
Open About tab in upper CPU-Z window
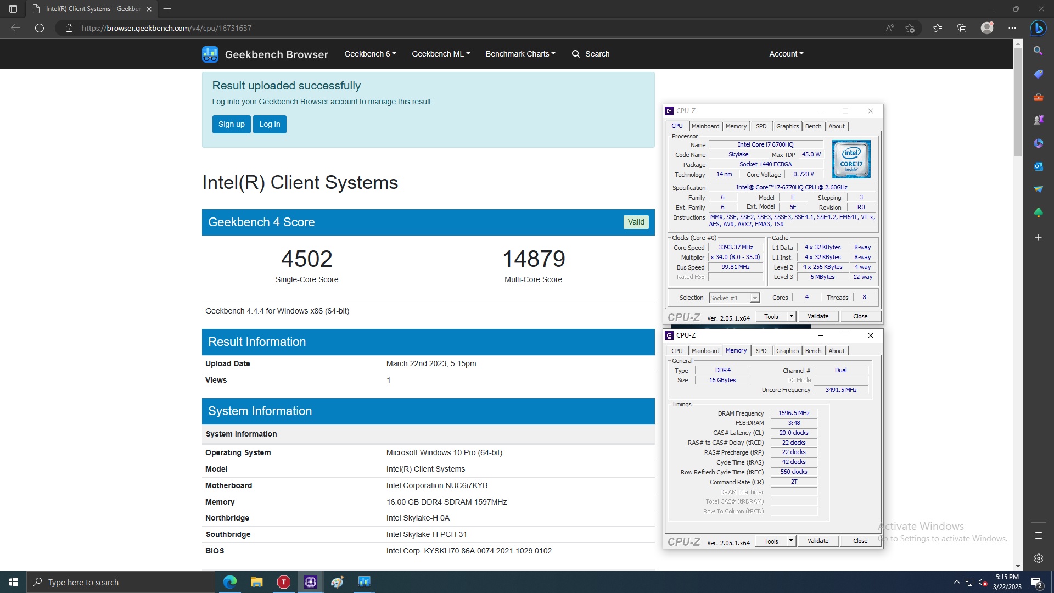tap(837, 126)
